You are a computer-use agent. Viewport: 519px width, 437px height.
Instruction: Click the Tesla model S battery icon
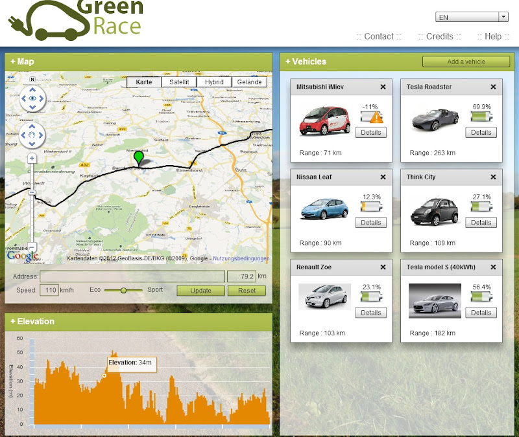click(481, 297)
